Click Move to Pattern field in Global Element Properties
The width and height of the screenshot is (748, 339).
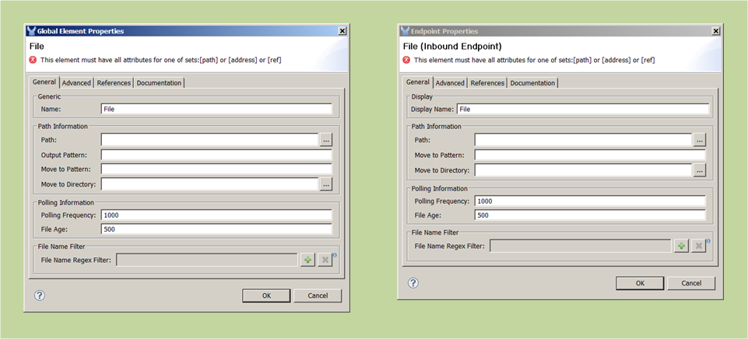tap(216, 169)
